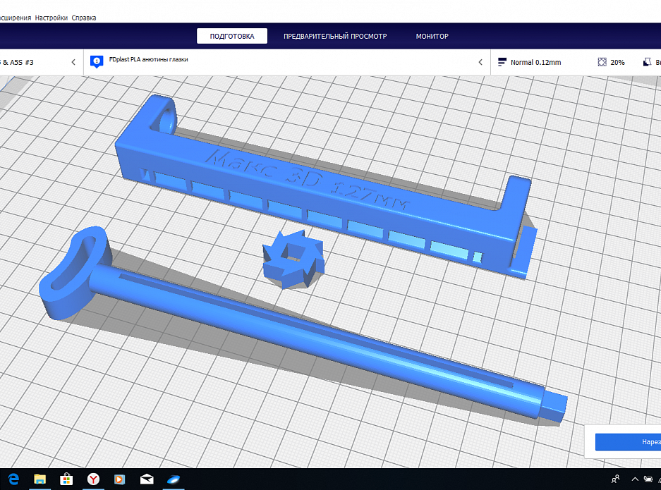Open the Mail app from the taskbar

pos(147,479)
